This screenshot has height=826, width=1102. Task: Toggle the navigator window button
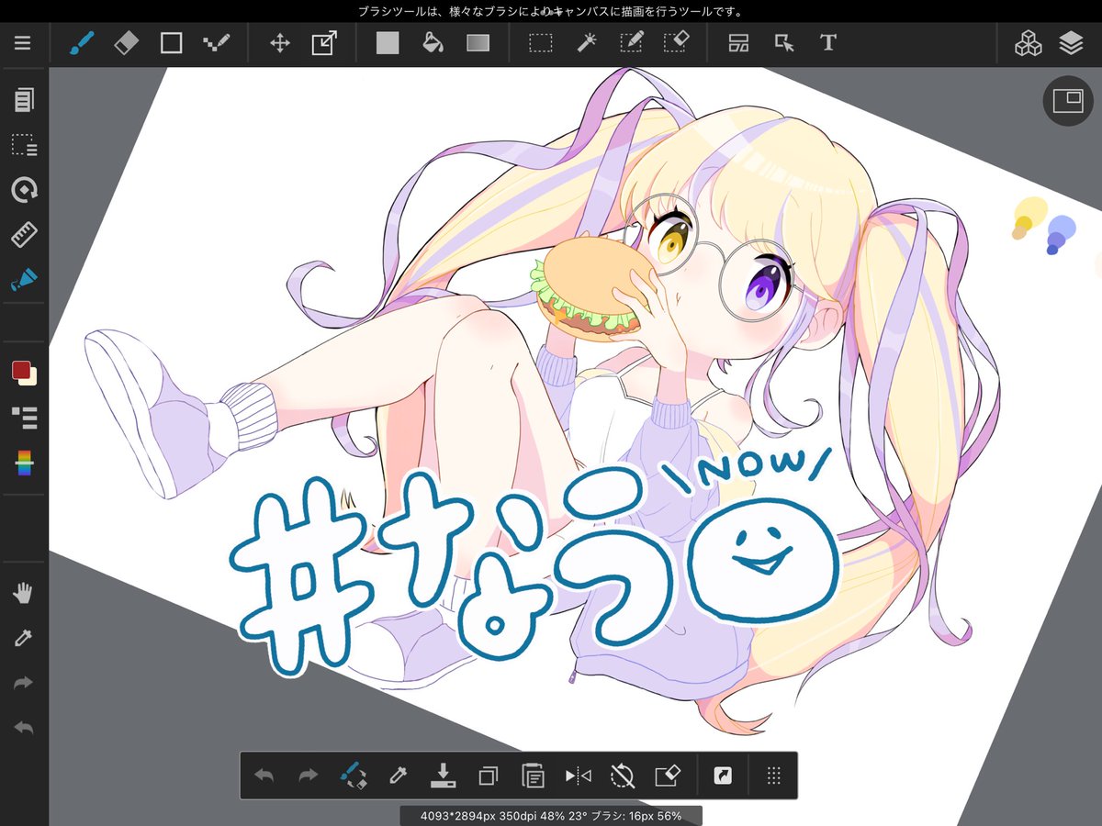point(1068,101)
